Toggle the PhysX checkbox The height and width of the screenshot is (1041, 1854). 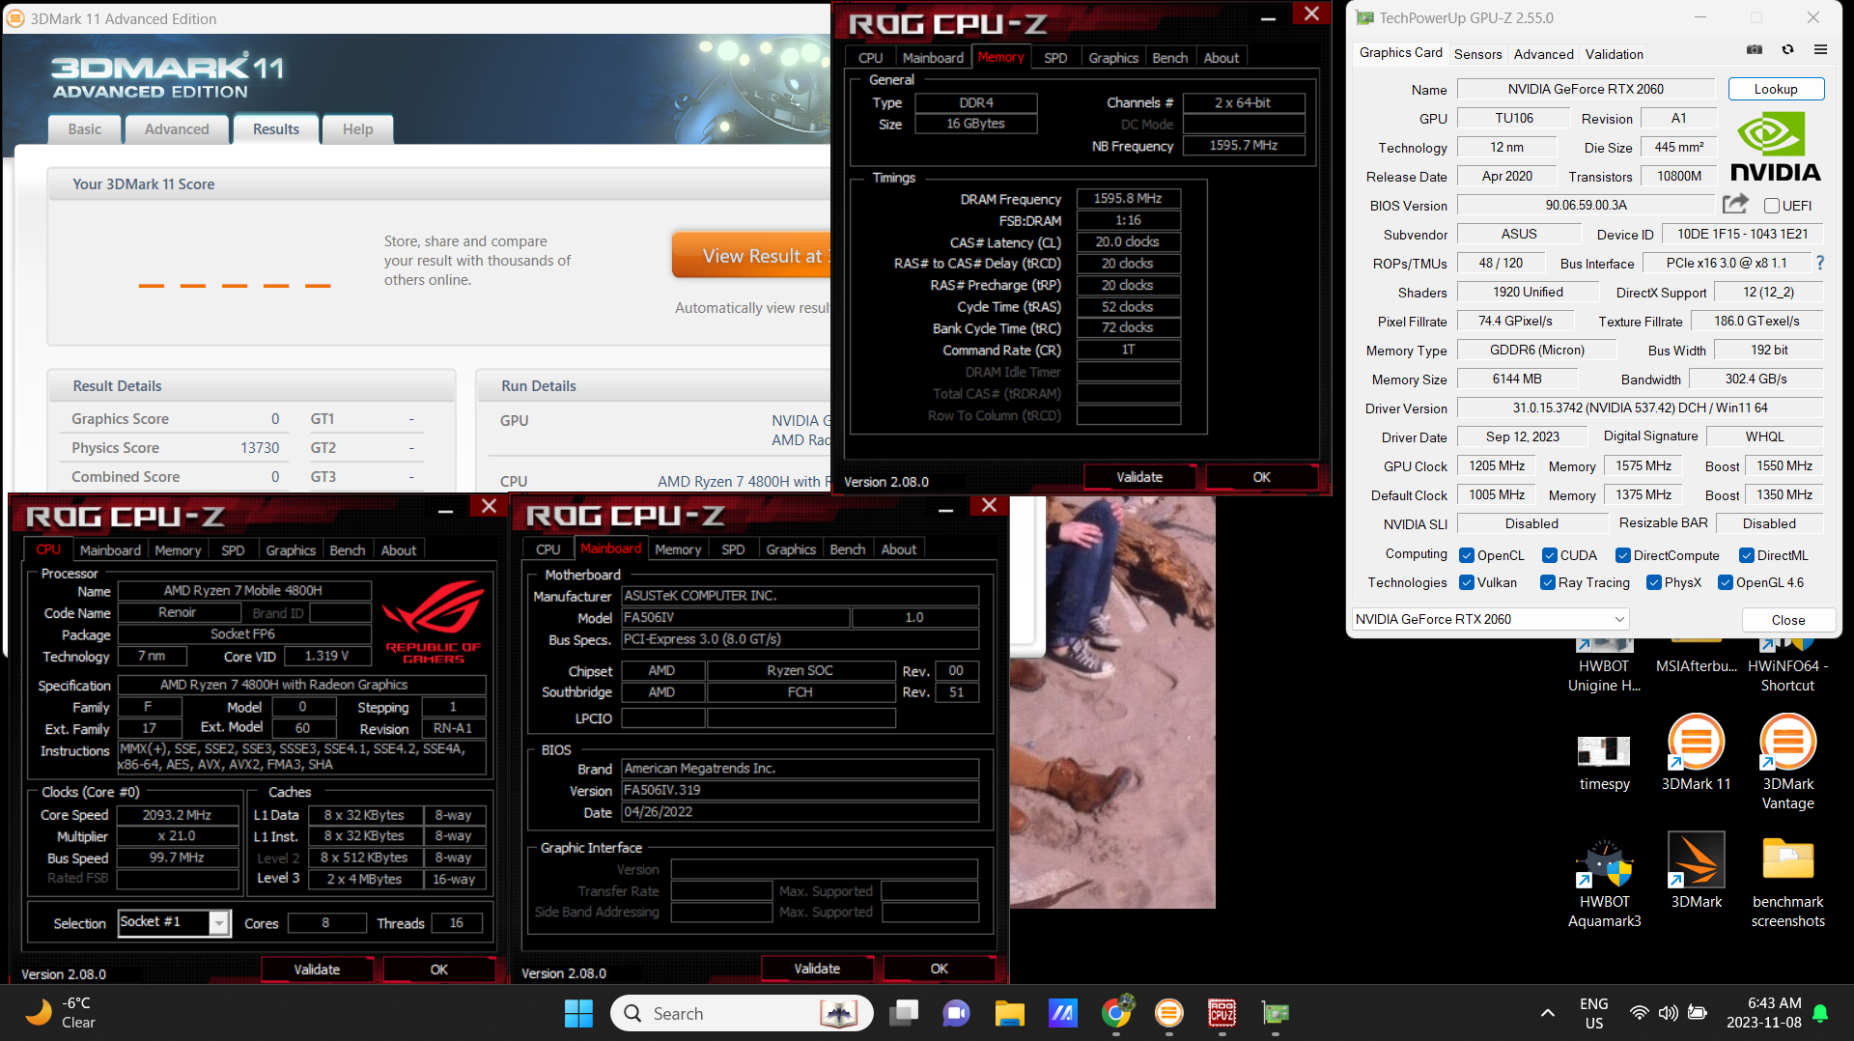pyautogui.click(x=1654, y=582)
